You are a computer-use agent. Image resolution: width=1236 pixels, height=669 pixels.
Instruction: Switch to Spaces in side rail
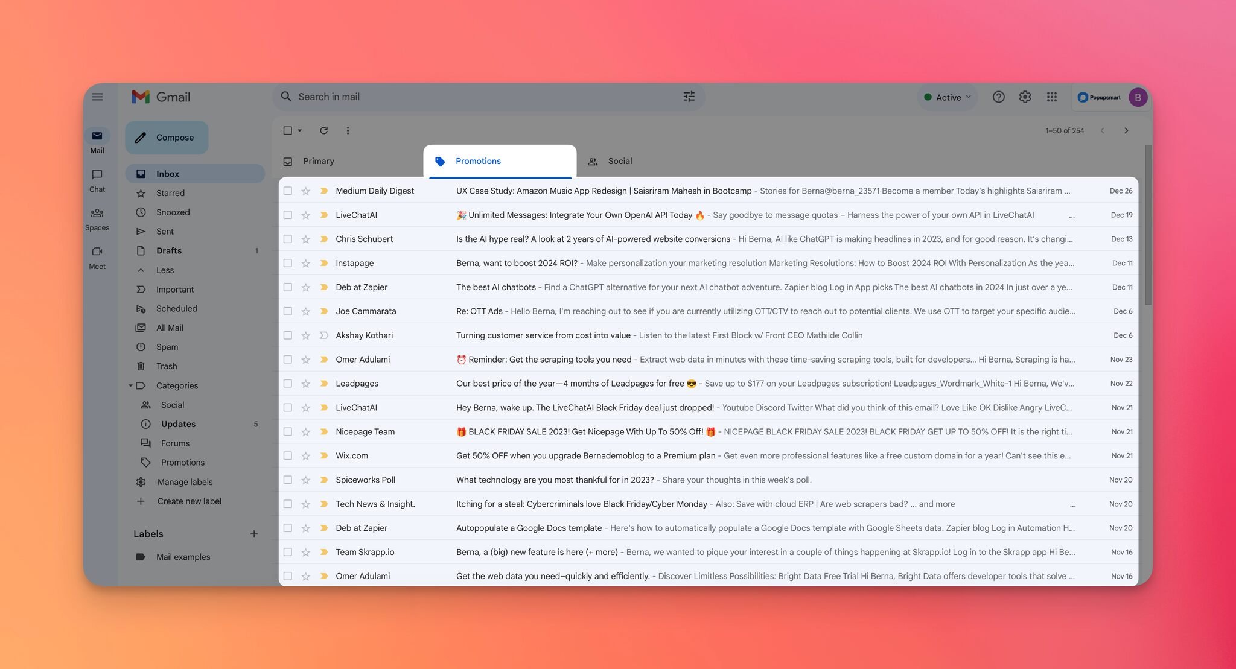pyautogui.click(x=97, y=219)
